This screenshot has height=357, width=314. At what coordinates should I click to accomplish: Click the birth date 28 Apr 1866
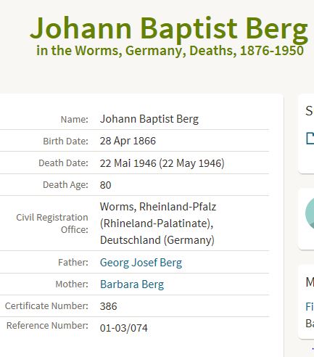[x=128, y=141]
